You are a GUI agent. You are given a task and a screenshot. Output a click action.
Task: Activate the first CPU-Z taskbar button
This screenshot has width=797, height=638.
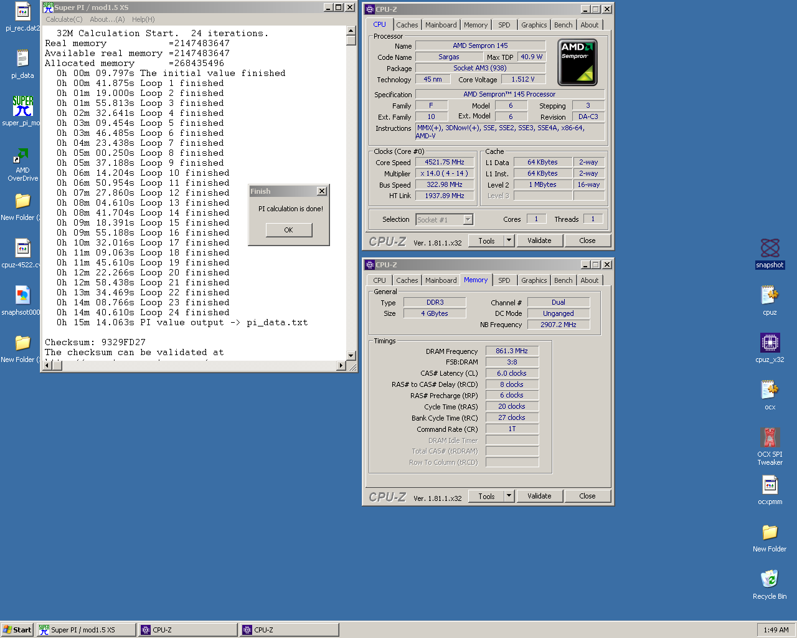tap(187, 630)
